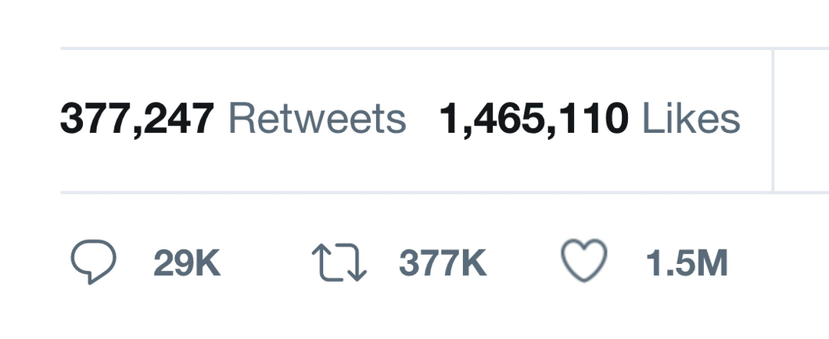The height and width of the screenshot is (339, 829).
Task: Open the reply composer via the bubble icon
Action: pyautogui.click(x=94, y=262)
